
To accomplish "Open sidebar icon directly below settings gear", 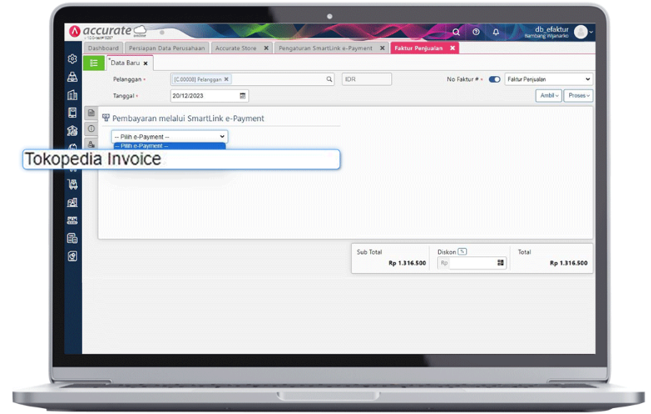I will click(72, 77).
